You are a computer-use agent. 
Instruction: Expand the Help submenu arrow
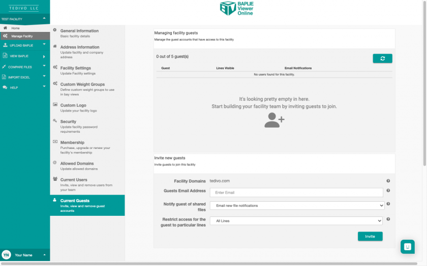[x=44, y=86]
